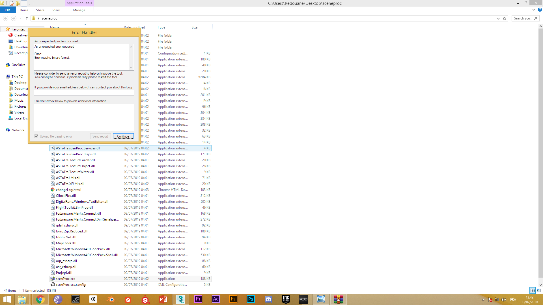The height and width of the screenshot is (305, 543).
Task: Open Adobe Photoshop taskbar icon
Action: point(251,299)
